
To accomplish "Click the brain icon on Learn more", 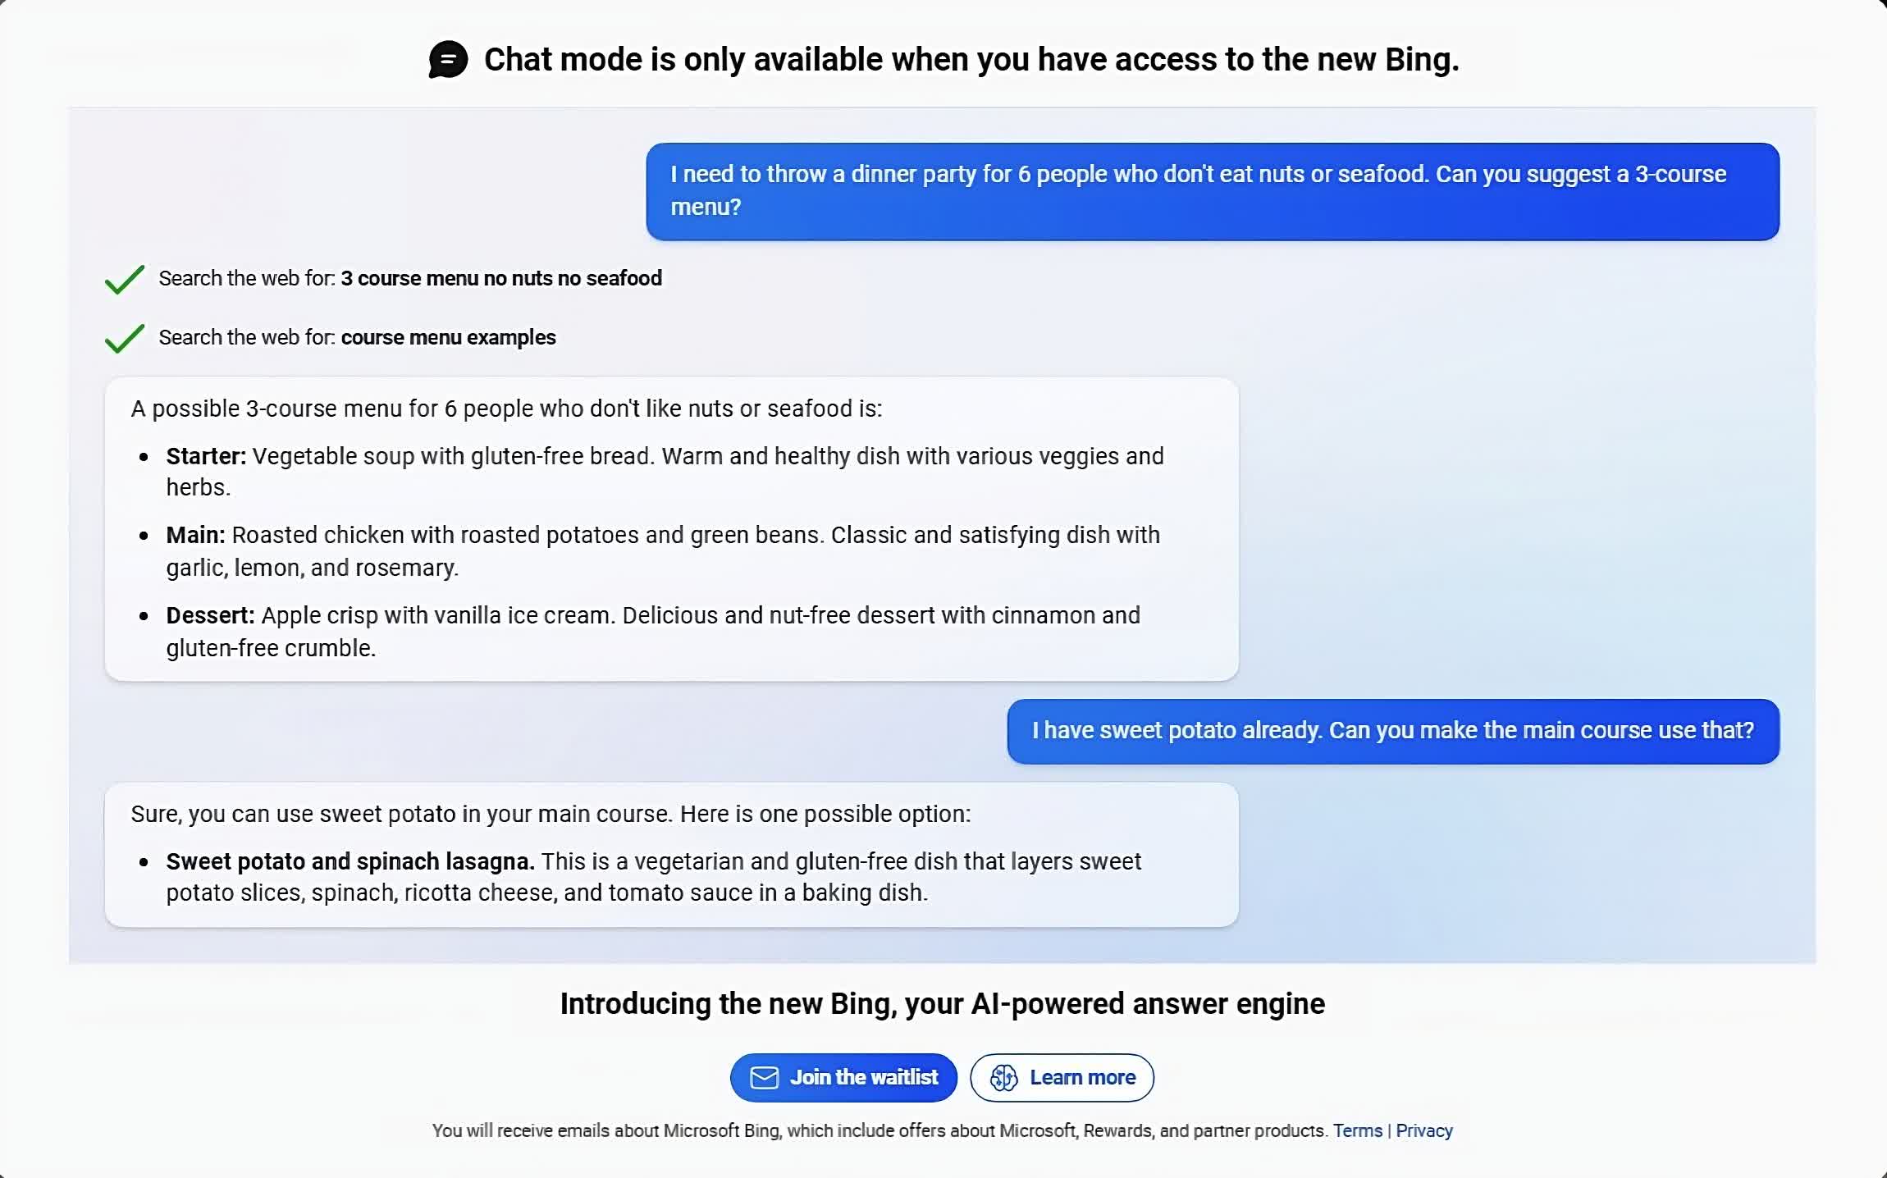I will [x=1003, y=1077].
